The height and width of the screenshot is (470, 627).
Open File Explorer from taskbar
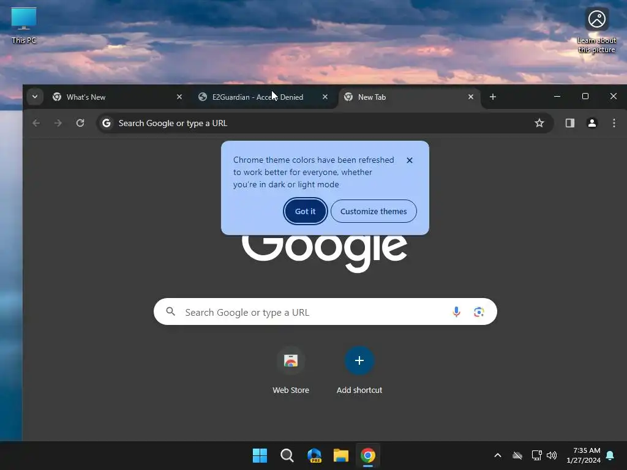[x=341, y=455]
